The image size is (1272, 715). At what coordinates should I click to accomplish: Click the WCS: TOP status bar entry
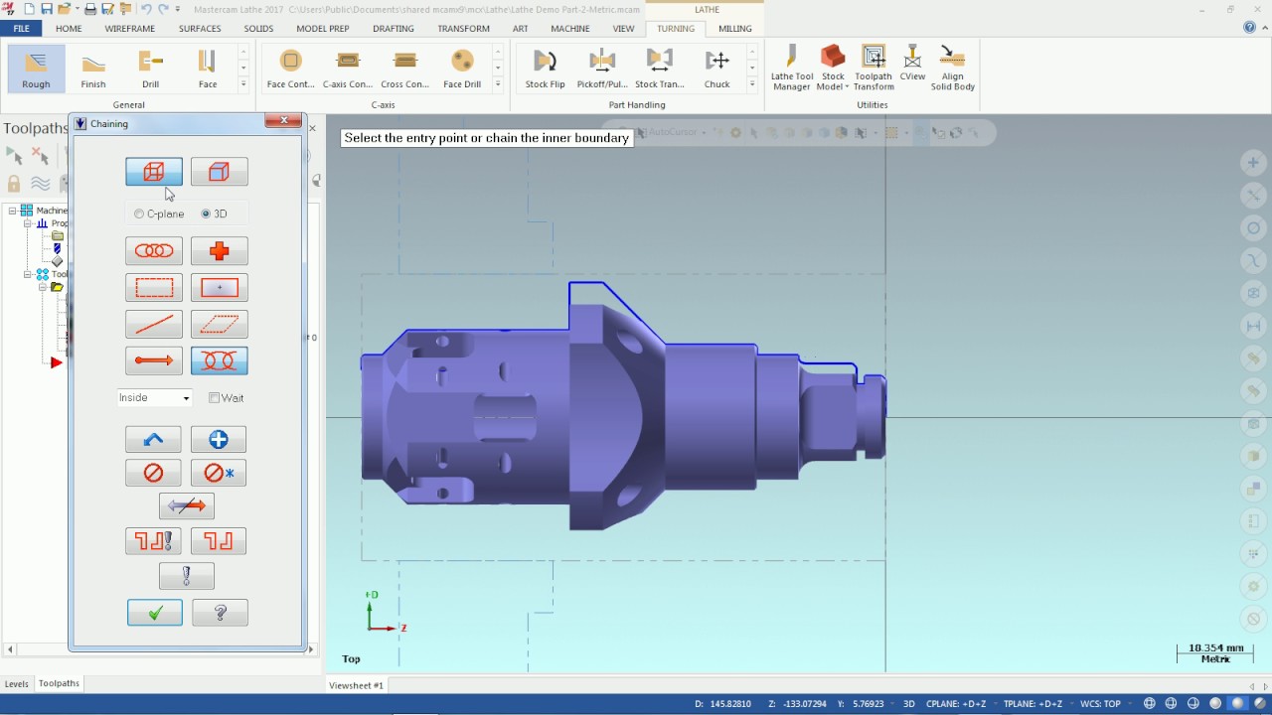(1099, 704)
